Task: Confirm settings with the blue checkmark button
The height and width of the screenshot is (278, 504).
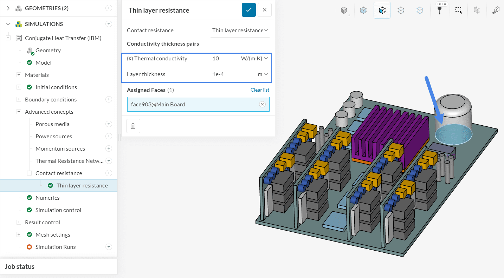Action: click(x=248, y=10)
